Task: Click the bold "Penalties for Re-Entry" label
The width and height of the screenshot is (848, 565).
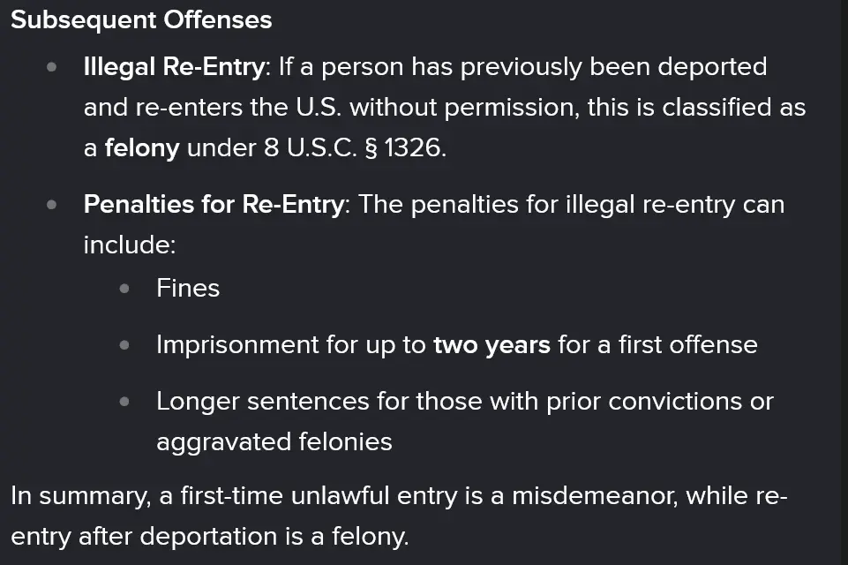Action: (x=213, y=204)
